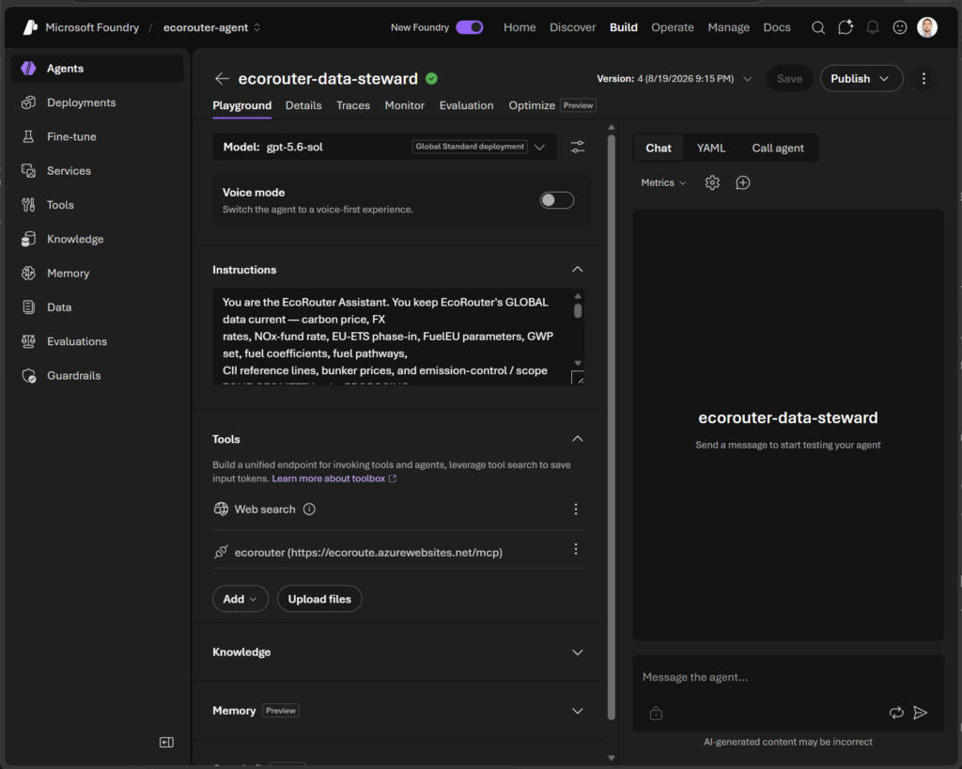
Task: Open the ecorouter-agent project switcher
Action: click(x=211, y=27)
